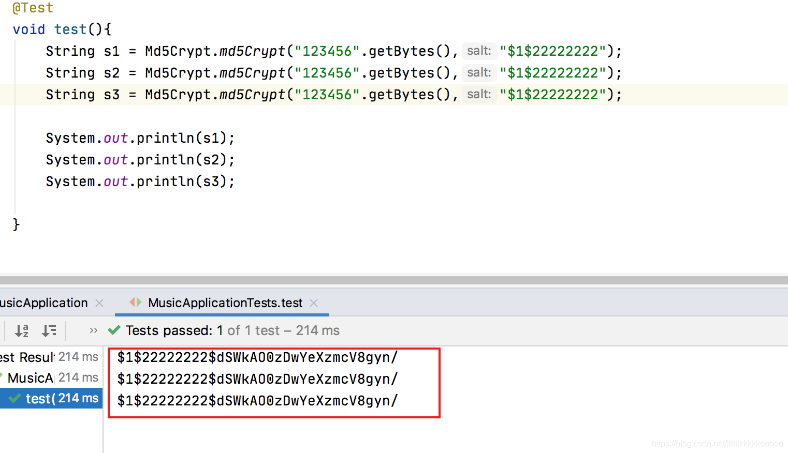Click the second console output hash line

(x=257, y=379)
